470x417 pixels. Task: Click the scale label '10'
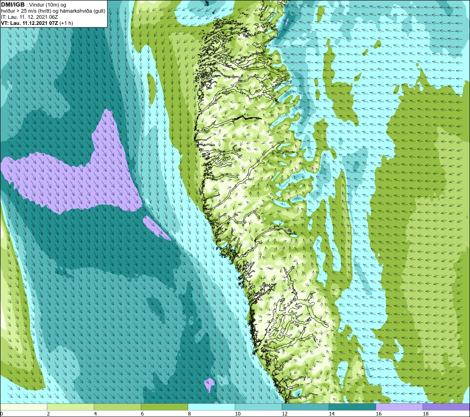coord(237,414)
